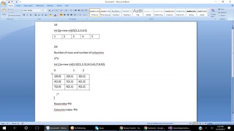234x131 pixels.
Task: Apply the text highlight color
Action: (50, 15)
